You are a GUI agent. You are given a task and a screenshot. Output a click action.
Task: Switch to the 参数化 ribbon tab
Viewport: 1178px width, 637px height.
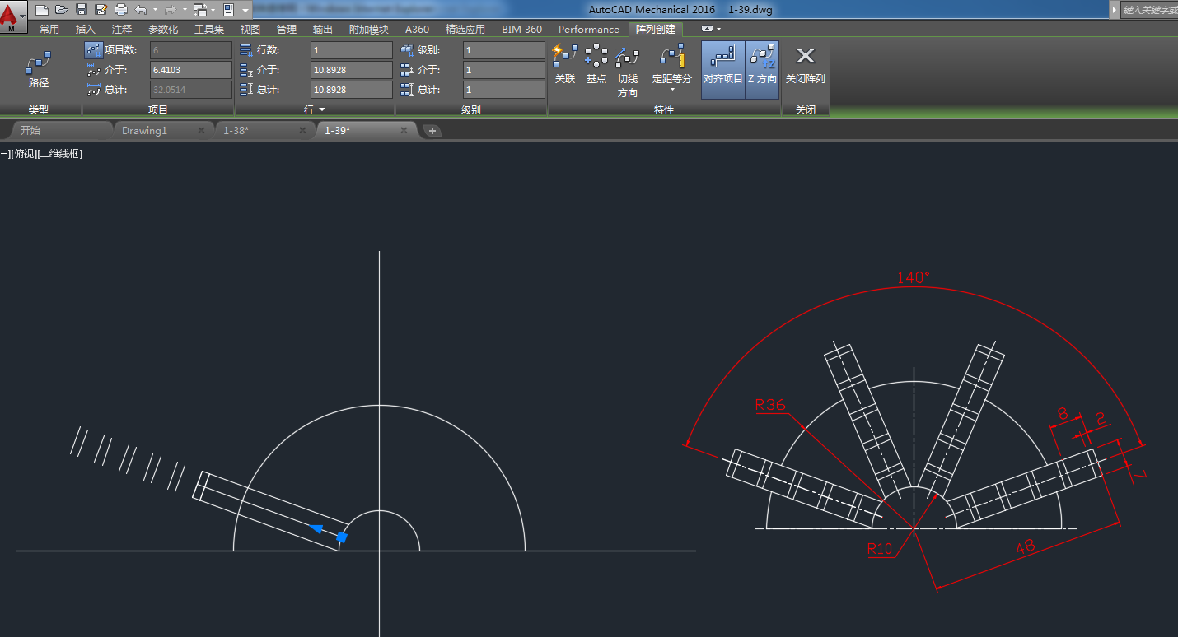click(163, 29)
